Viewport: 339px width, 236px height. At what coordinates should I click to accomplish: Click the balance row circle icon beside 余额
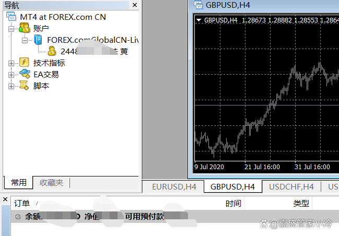click(x=18, y=217)
